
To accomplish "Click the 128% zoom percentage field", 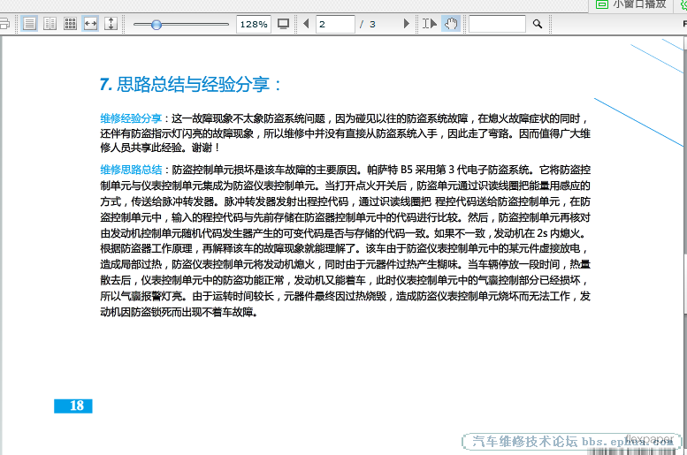I will pyautogui.click(x=254, y=24).
